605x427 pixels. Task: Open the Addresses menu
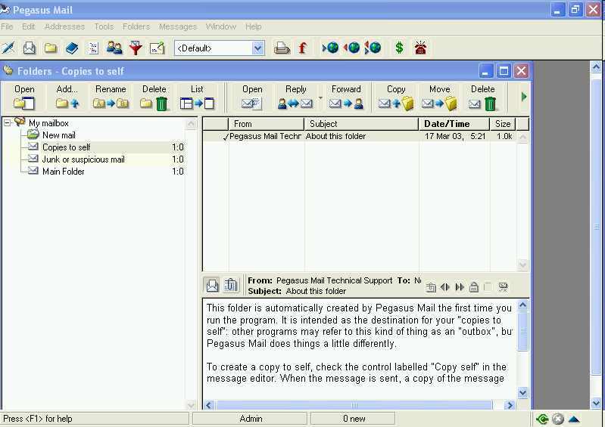[x=64, y=26]
